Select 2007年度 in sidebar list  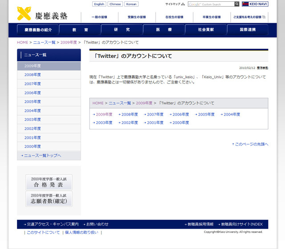click(49, 84)
